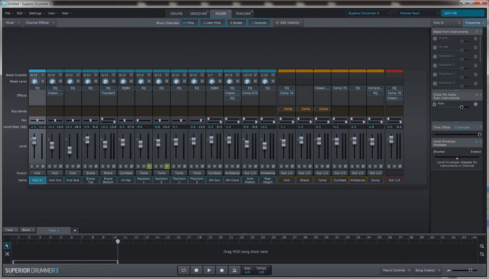Click the Time Offset slider handle
The height and width of the screenshot is (279, 489).
click(x=479, y=134)
